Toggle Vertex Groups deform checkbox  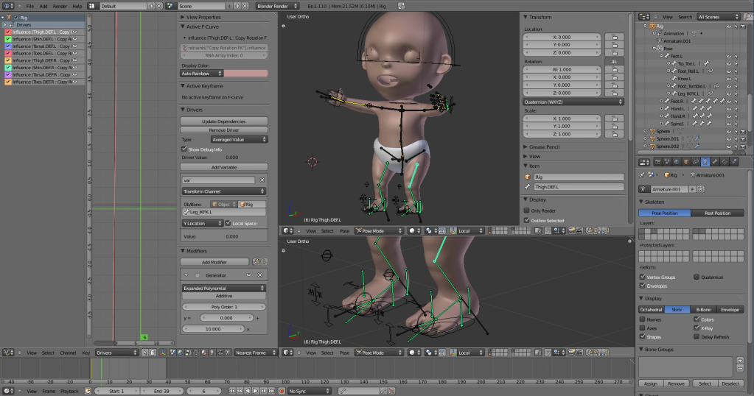643,277
